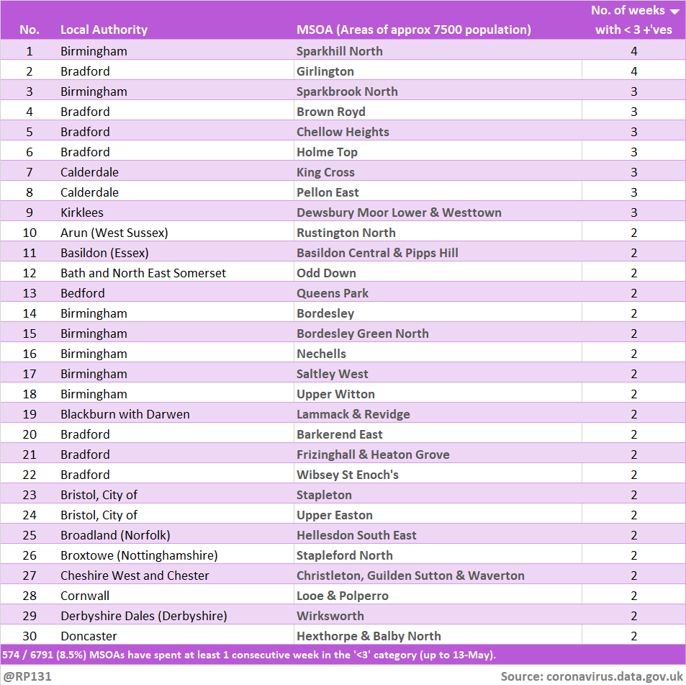Image resolution: width=686 pixels, height=685 pixels.
Task: Click the Hexthorpe & Balby North cell
Action: tap(369, 636)
